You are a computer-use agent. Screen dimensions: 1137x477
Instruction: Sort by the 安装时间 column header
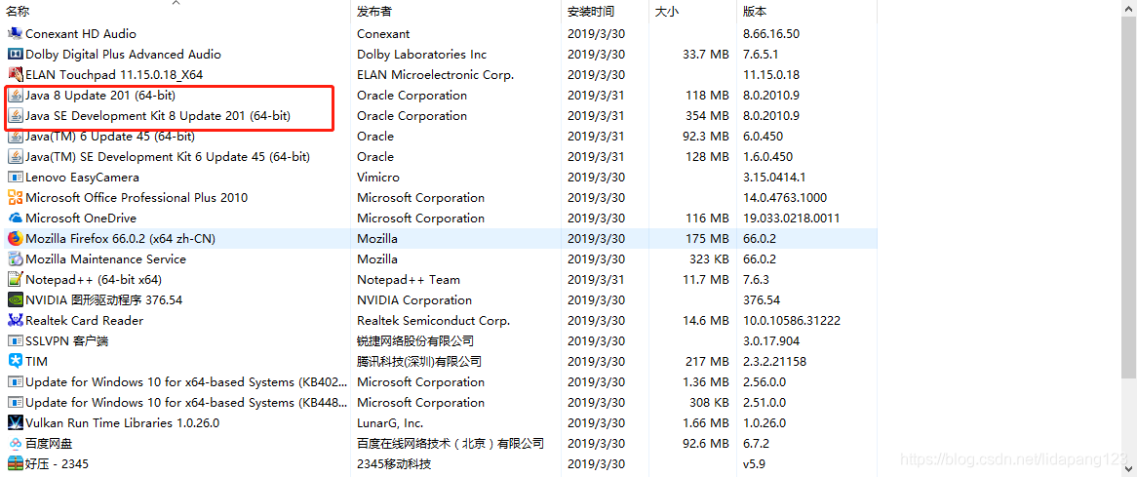[590, 12]
